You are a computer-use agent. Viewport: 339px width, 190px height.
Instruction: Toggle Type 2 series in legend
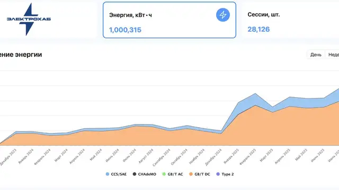pos(225,174)
